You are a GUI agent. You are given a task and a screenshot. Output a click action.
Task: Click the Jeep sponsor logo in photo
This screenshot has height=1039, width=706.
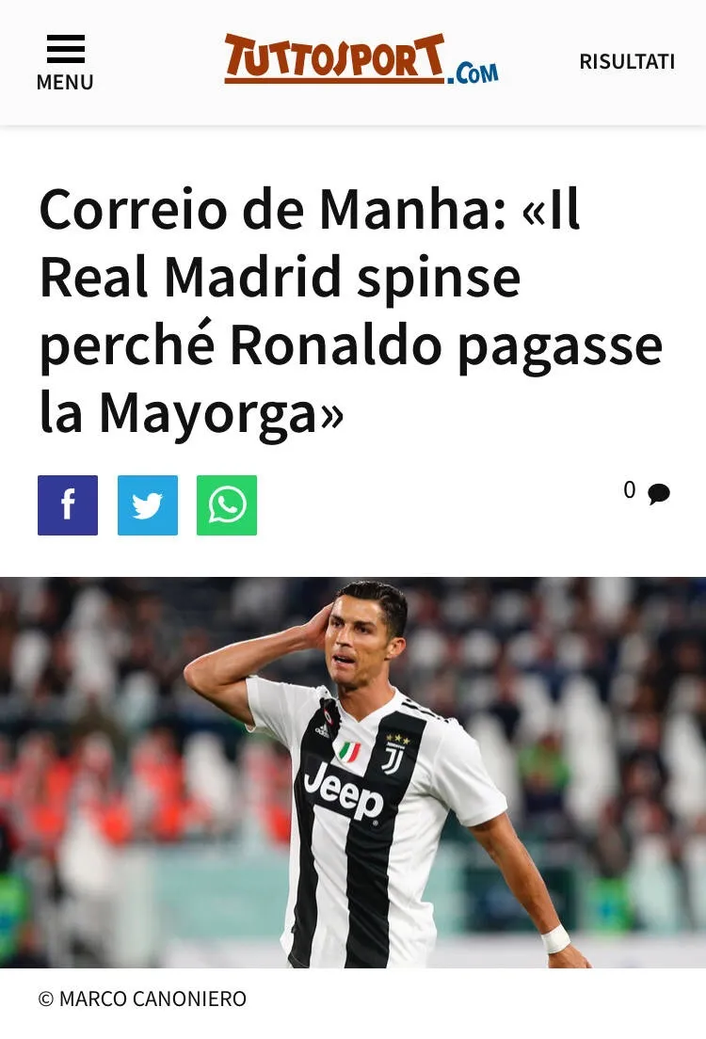[x=344, y=791]
